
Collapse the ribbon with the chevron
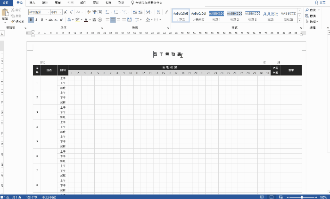[328, 27]
